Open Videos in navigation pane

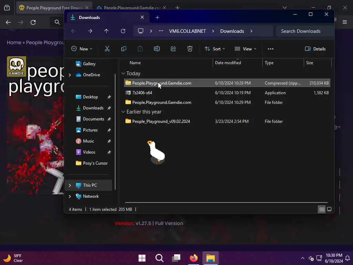pyautogui.click(x=90, y=152)
